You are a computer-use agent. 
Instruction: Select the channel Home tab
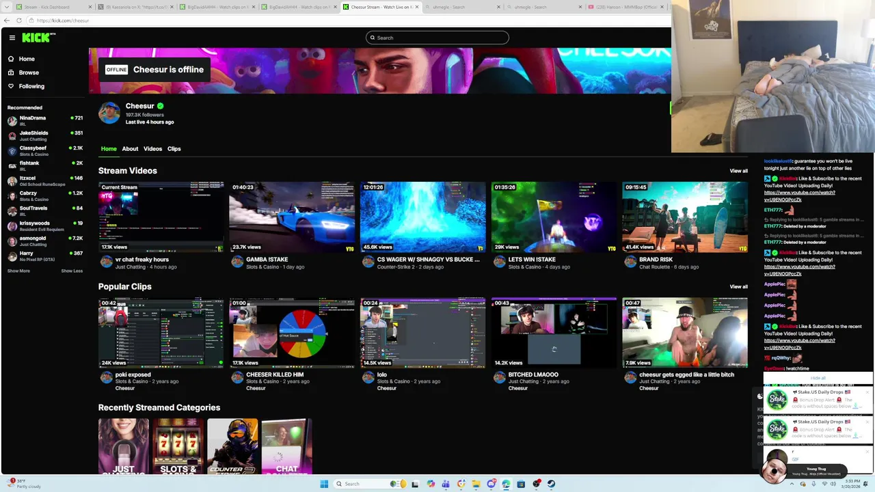coord(109,148)
